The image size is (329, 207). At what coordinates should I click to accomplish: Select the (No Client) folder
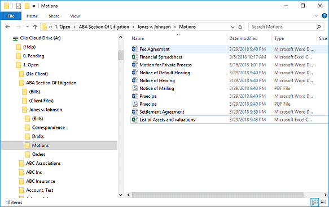pos(37,74)
